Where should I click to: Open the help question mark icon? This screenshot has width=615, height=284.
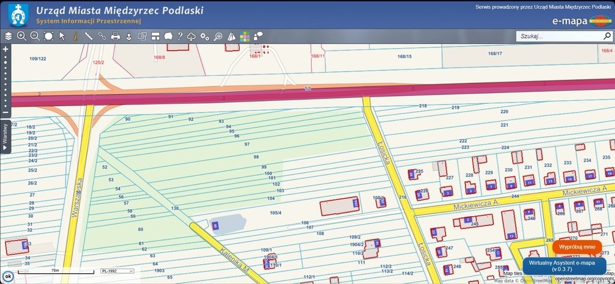[180, 36]
